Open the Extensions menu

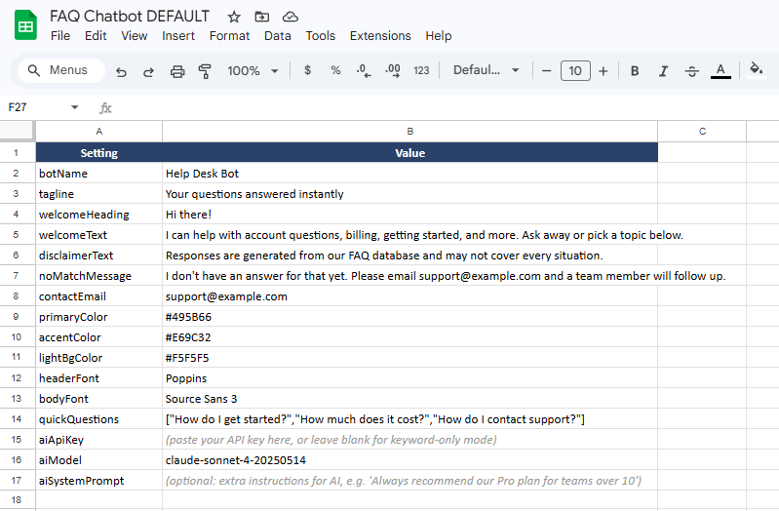click(x=380, y=36)
